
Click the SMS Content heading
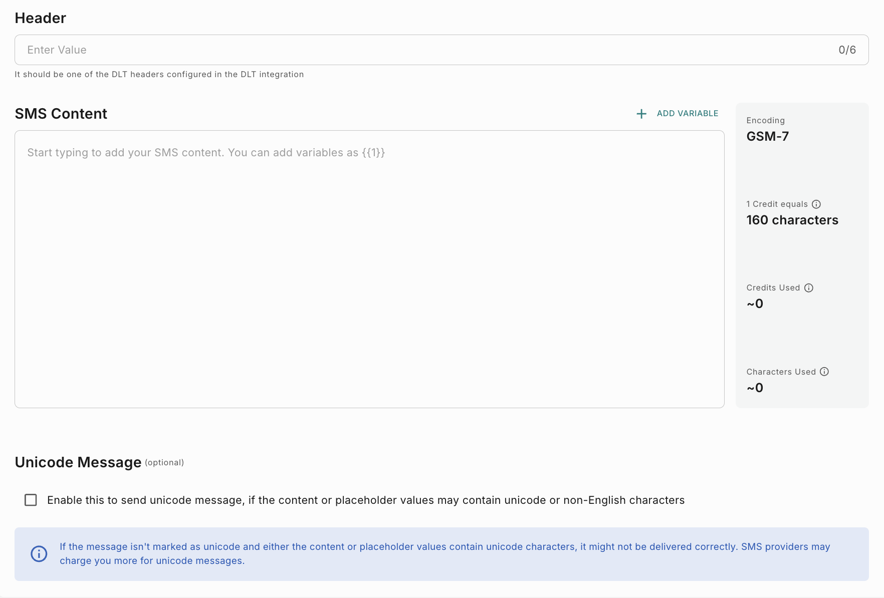(x=61, y=114)
